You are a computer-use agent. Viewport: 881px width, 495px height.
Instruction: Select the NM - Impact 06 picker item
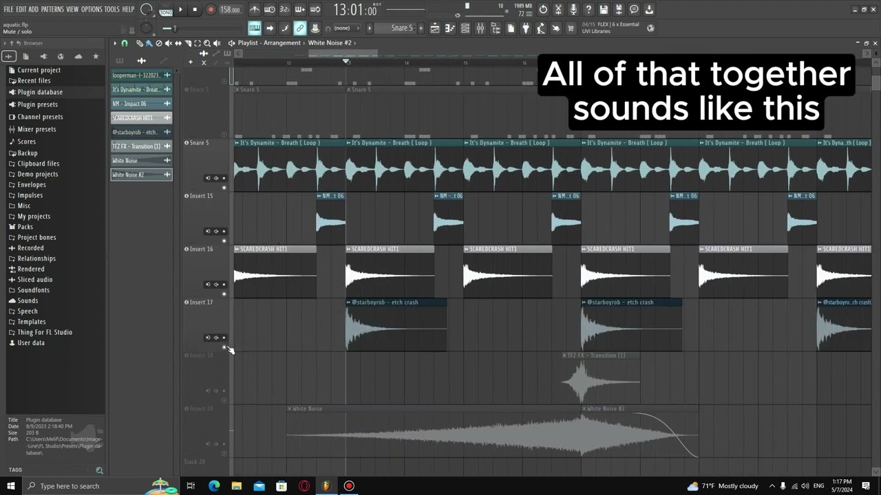[141, 104]
